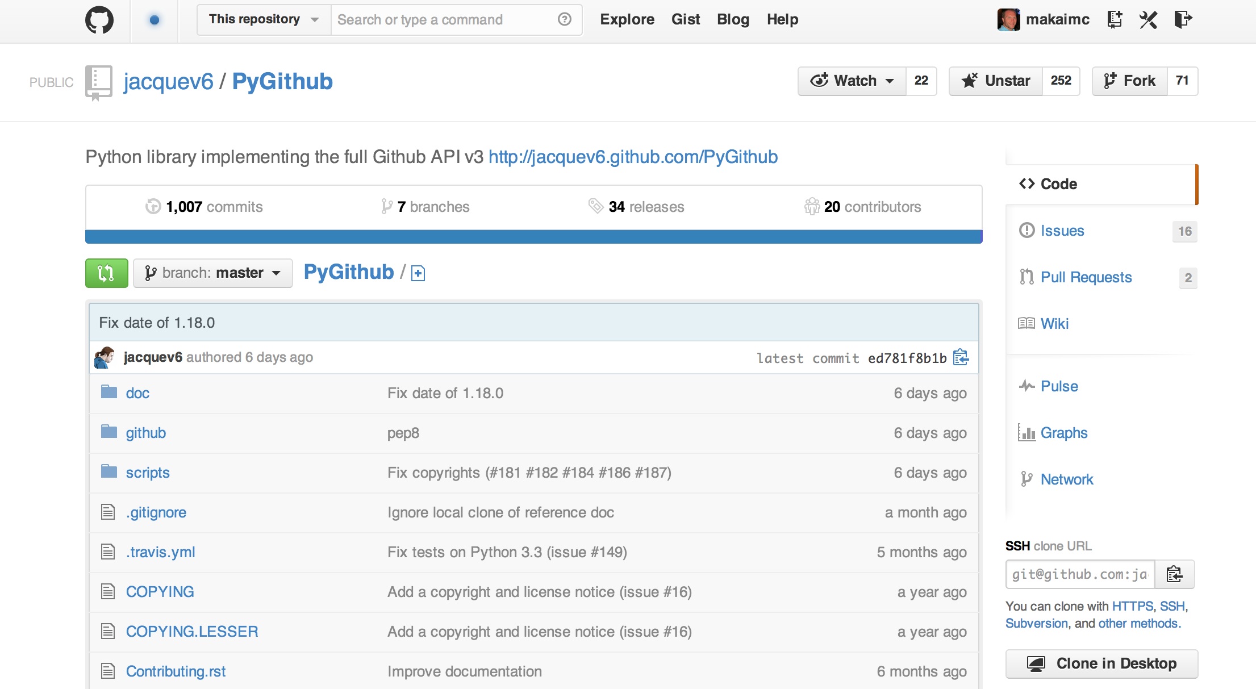The width and height of the screenshot is (1256, 689).
Task: Open http://jacquev6.github.com/PyGithub link
Action: tap(633, 157)
